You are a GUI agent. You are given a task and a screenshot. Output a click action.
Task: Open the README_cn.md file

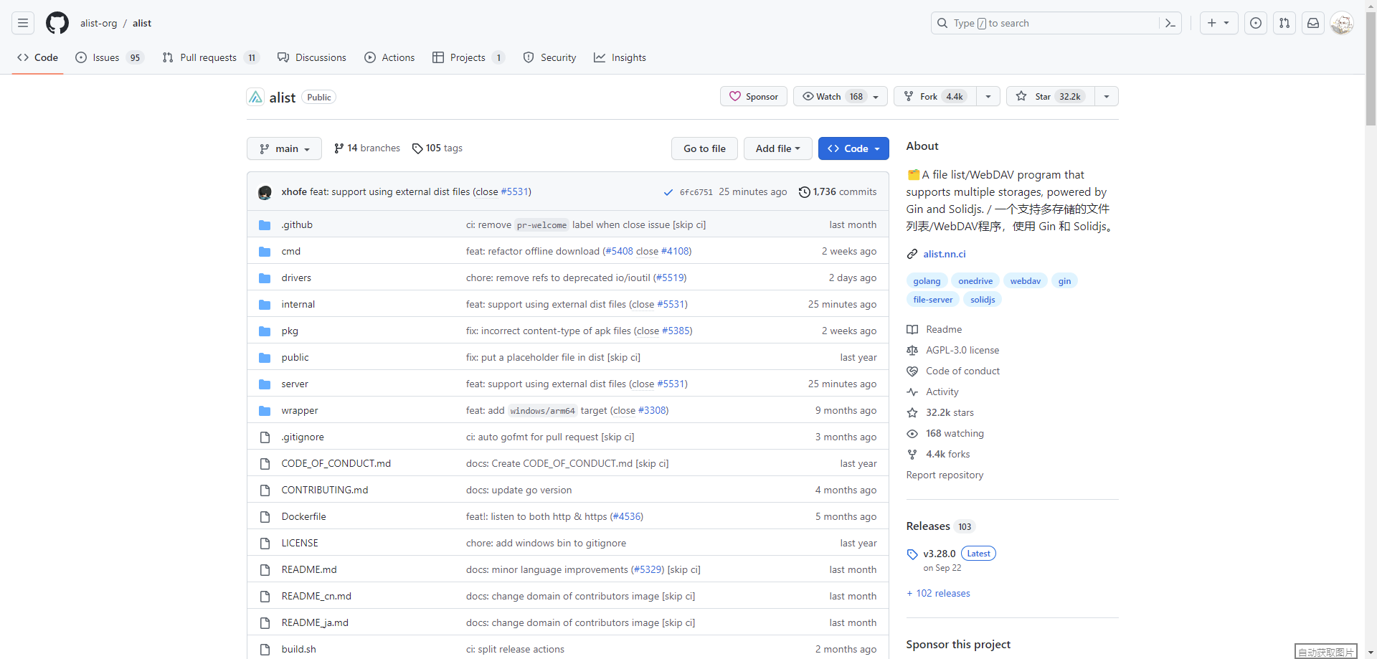pyautogui.click(x=316, y=596)
